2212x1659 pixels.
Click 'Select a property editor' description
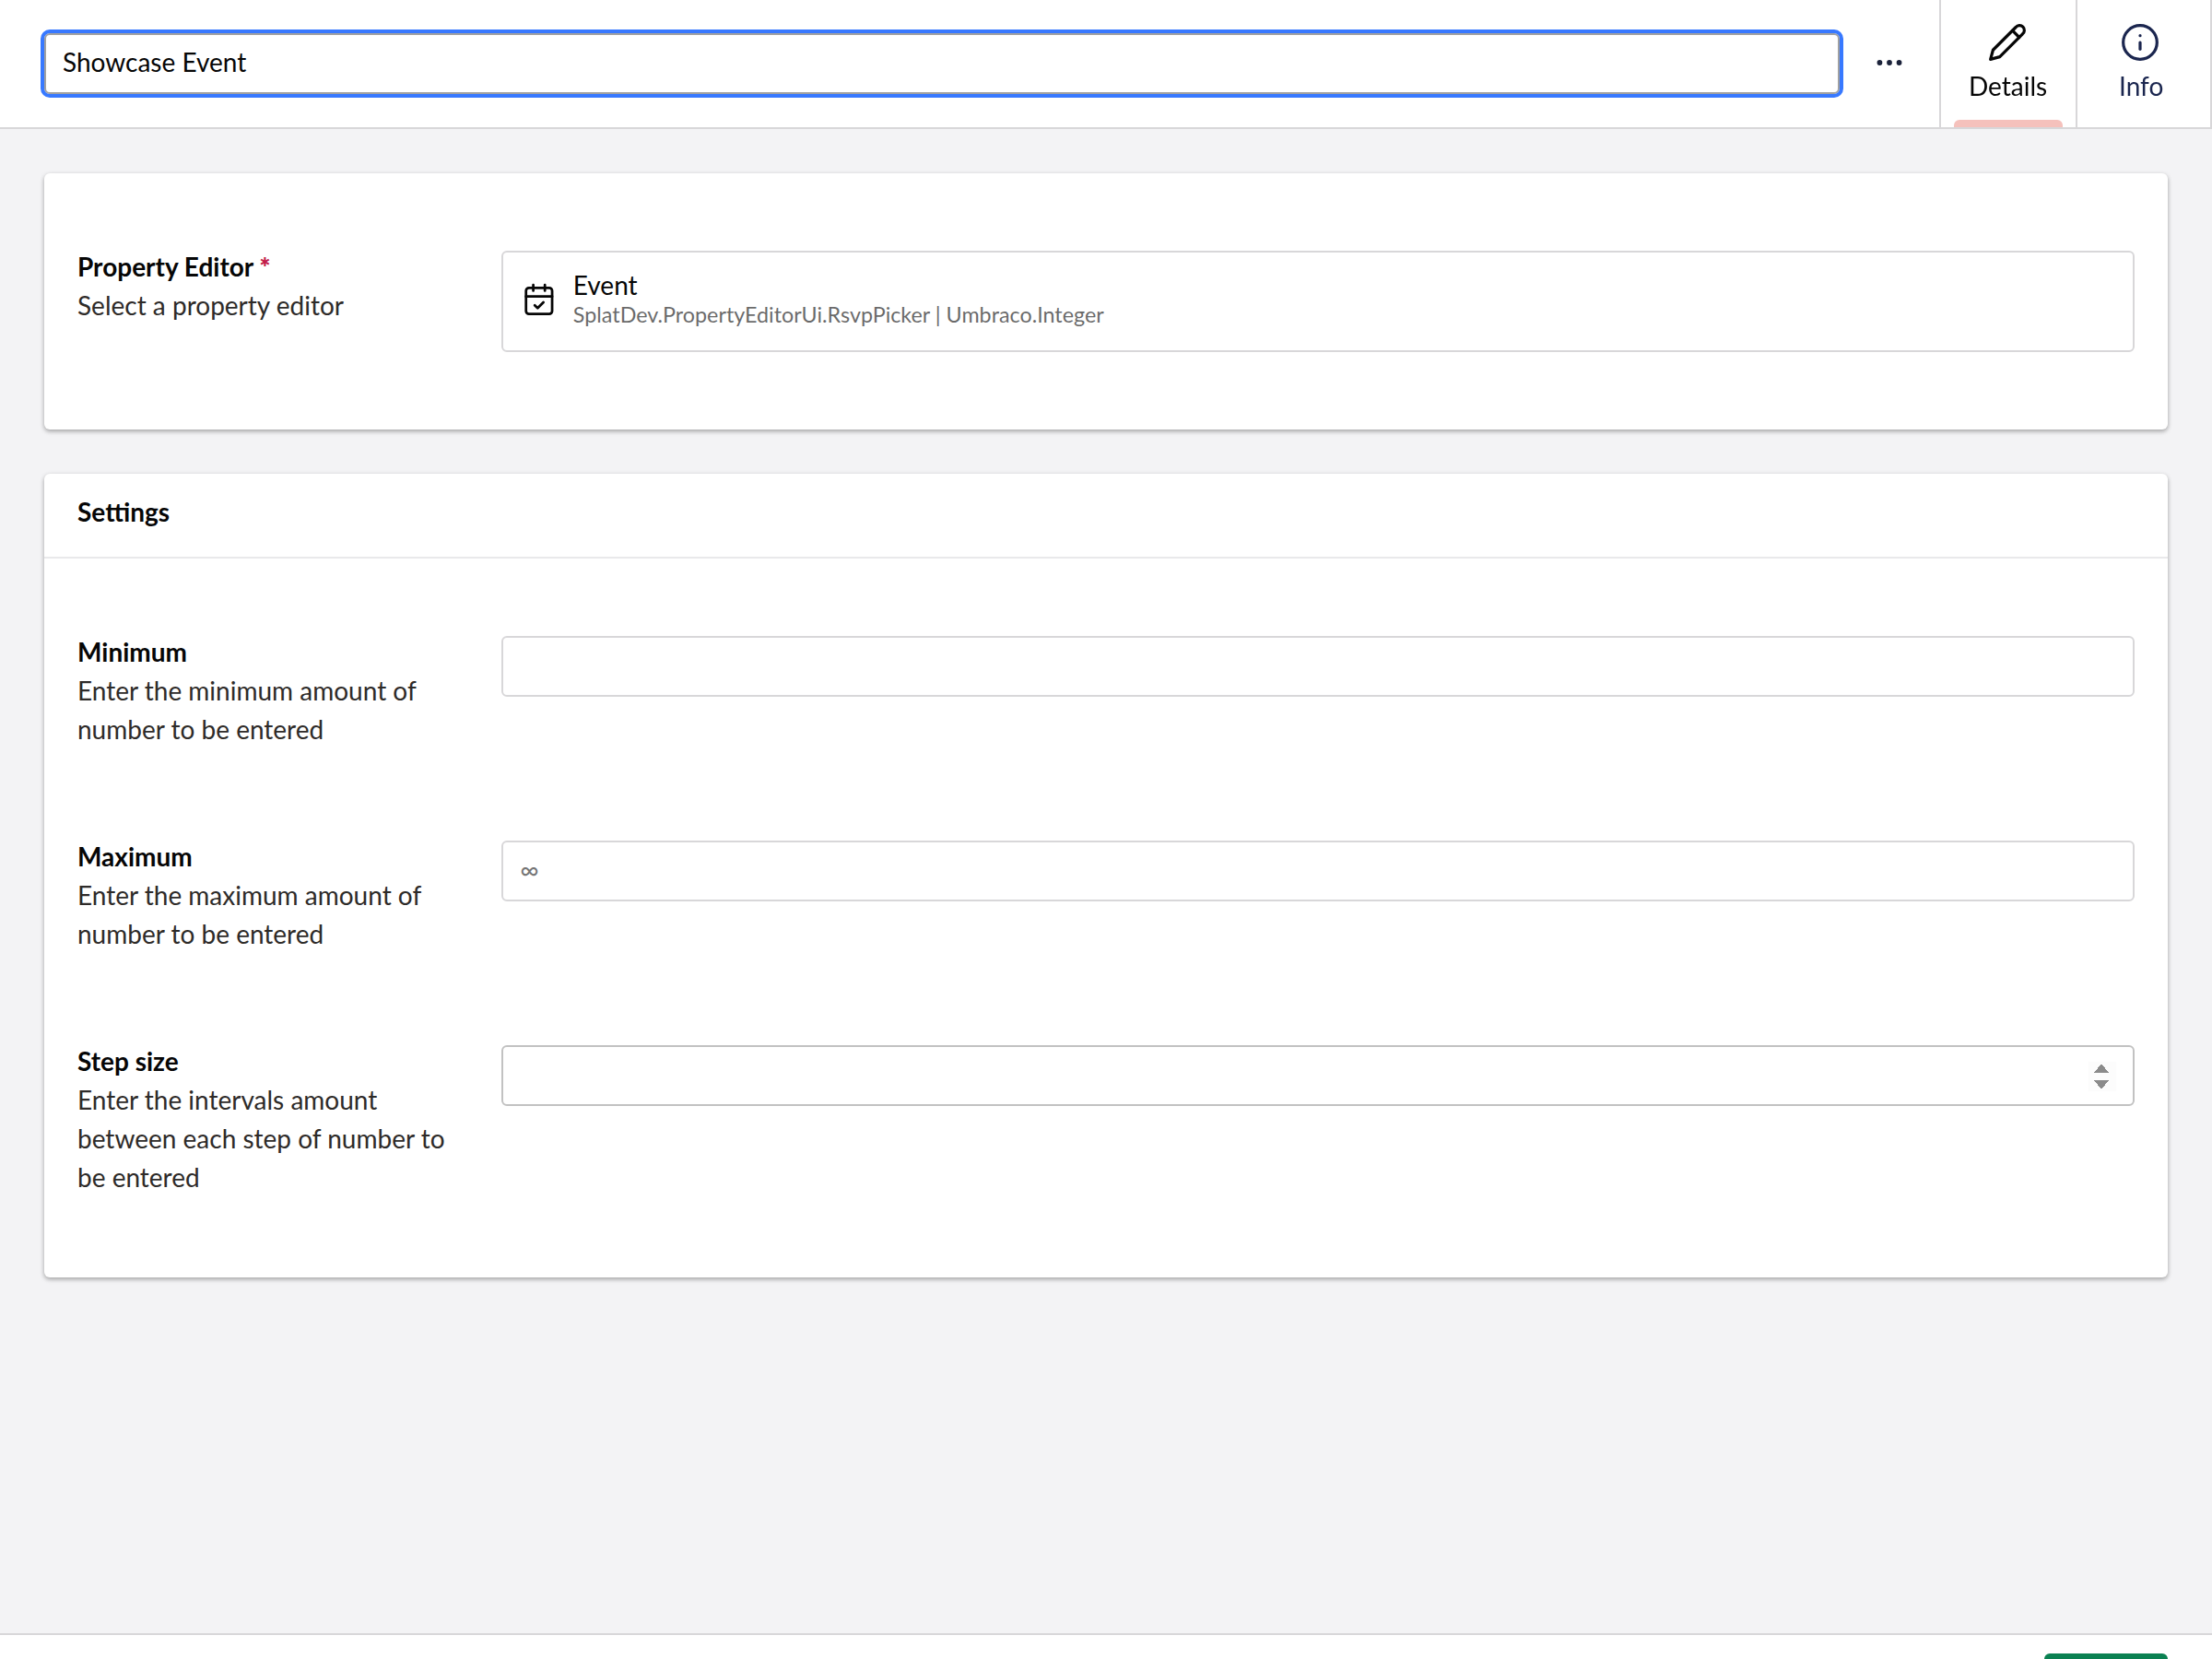click(210, 306)
